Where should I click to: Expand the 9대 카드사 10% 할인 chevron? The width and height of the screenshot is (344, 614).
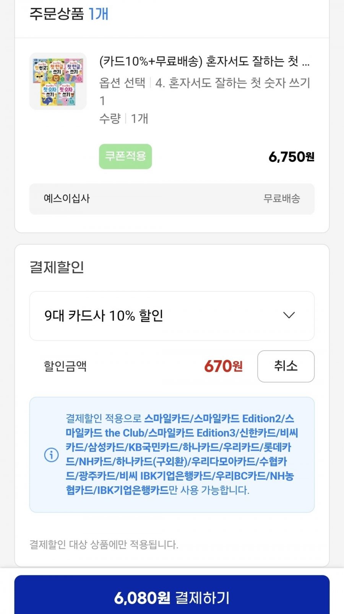289,315
